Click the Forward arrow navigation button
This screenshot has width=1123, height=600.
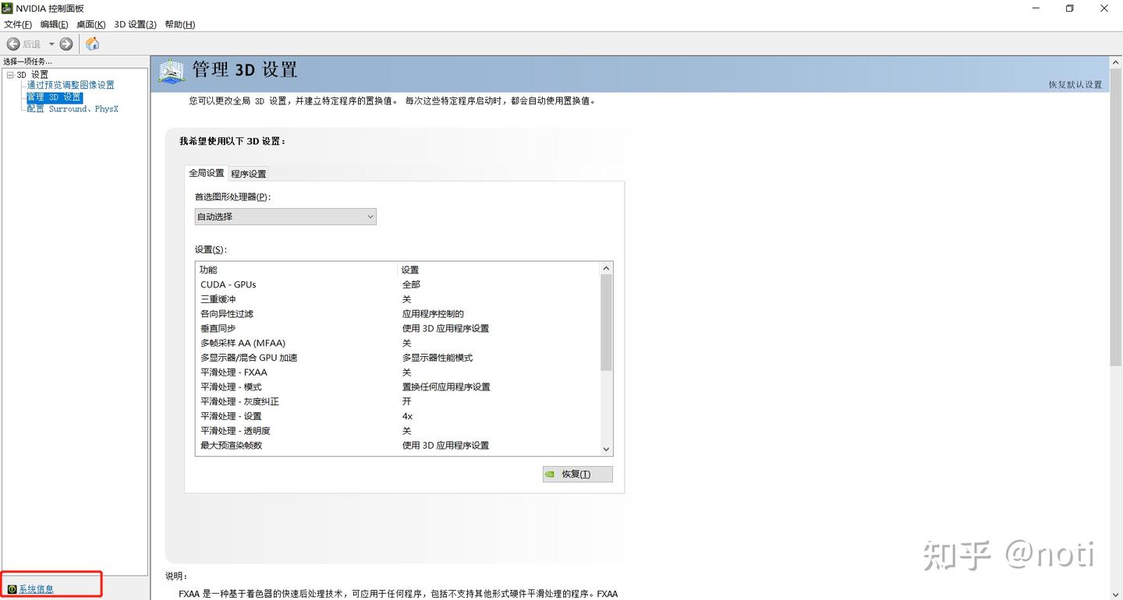coord(66,44)
